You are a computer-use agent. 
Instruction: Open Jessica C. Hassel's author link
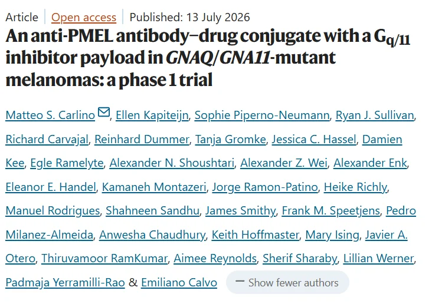point(314,139)
